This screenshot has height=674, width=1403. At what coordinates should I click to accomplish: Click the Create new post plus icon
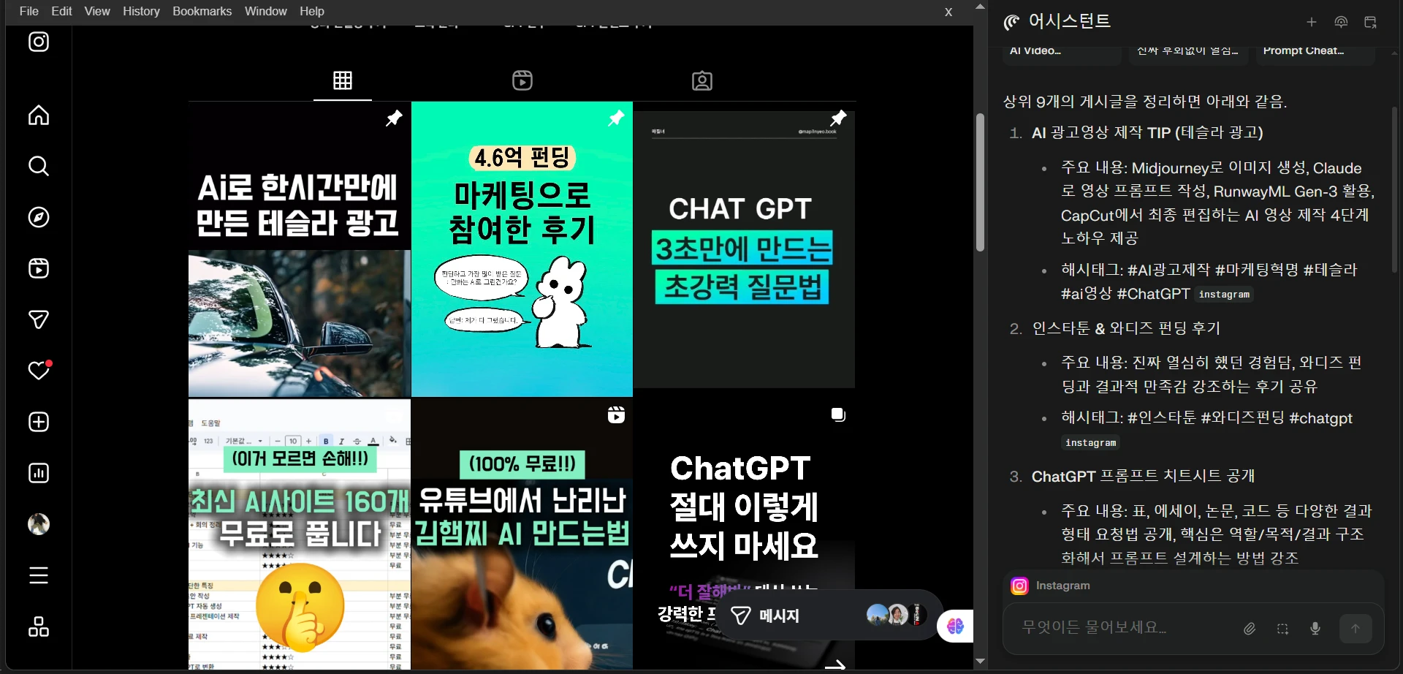coord(39,423)
